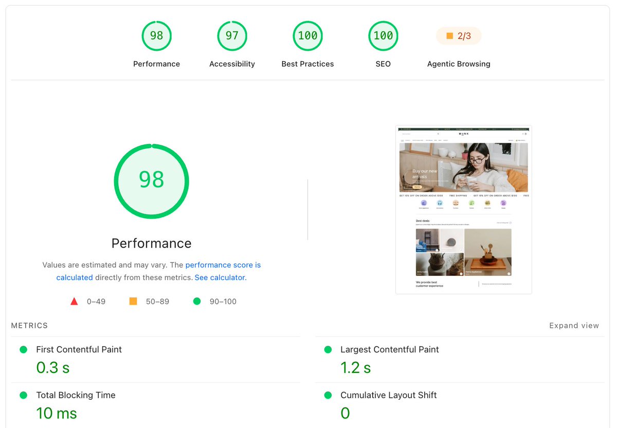Image resolution: width=617 pixels, height=428 pixels.
Task: Click the Cumulative Layout Shift metric label
Action: point(388,395)
